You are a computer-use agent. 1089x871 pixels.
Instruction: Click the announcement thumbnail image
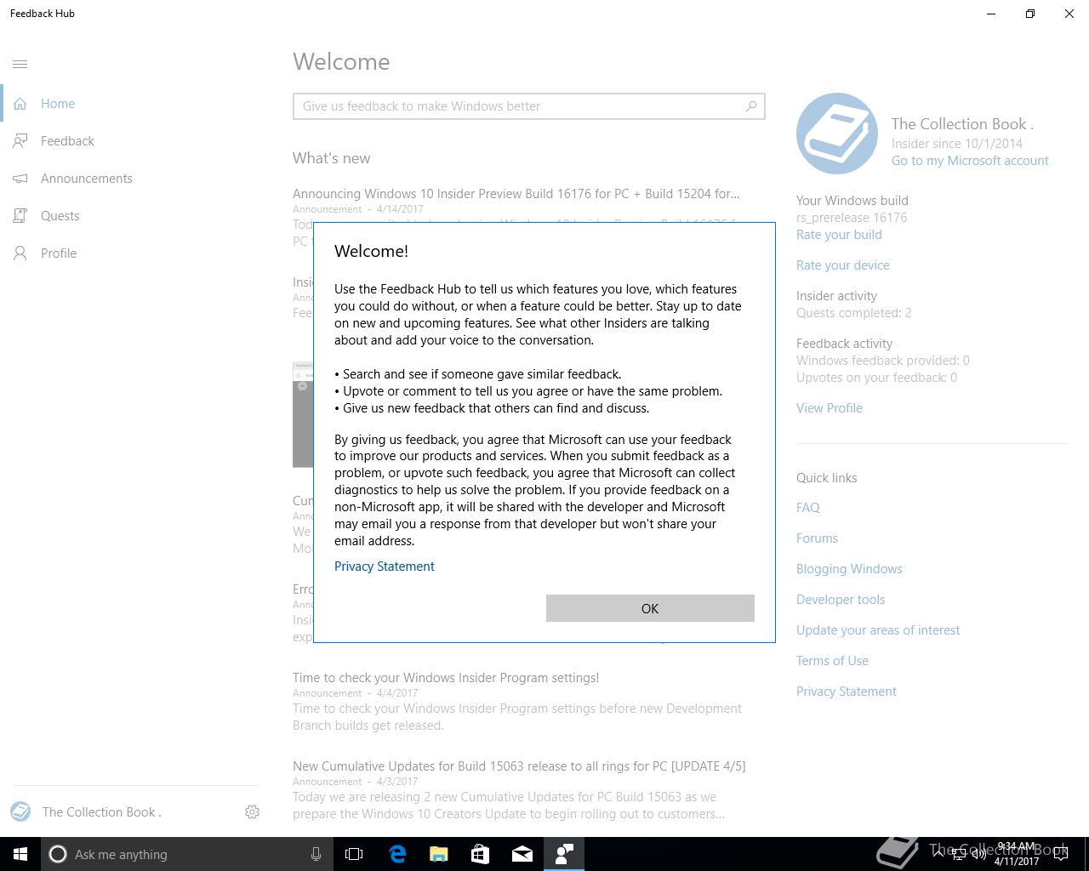click(303, 414)
